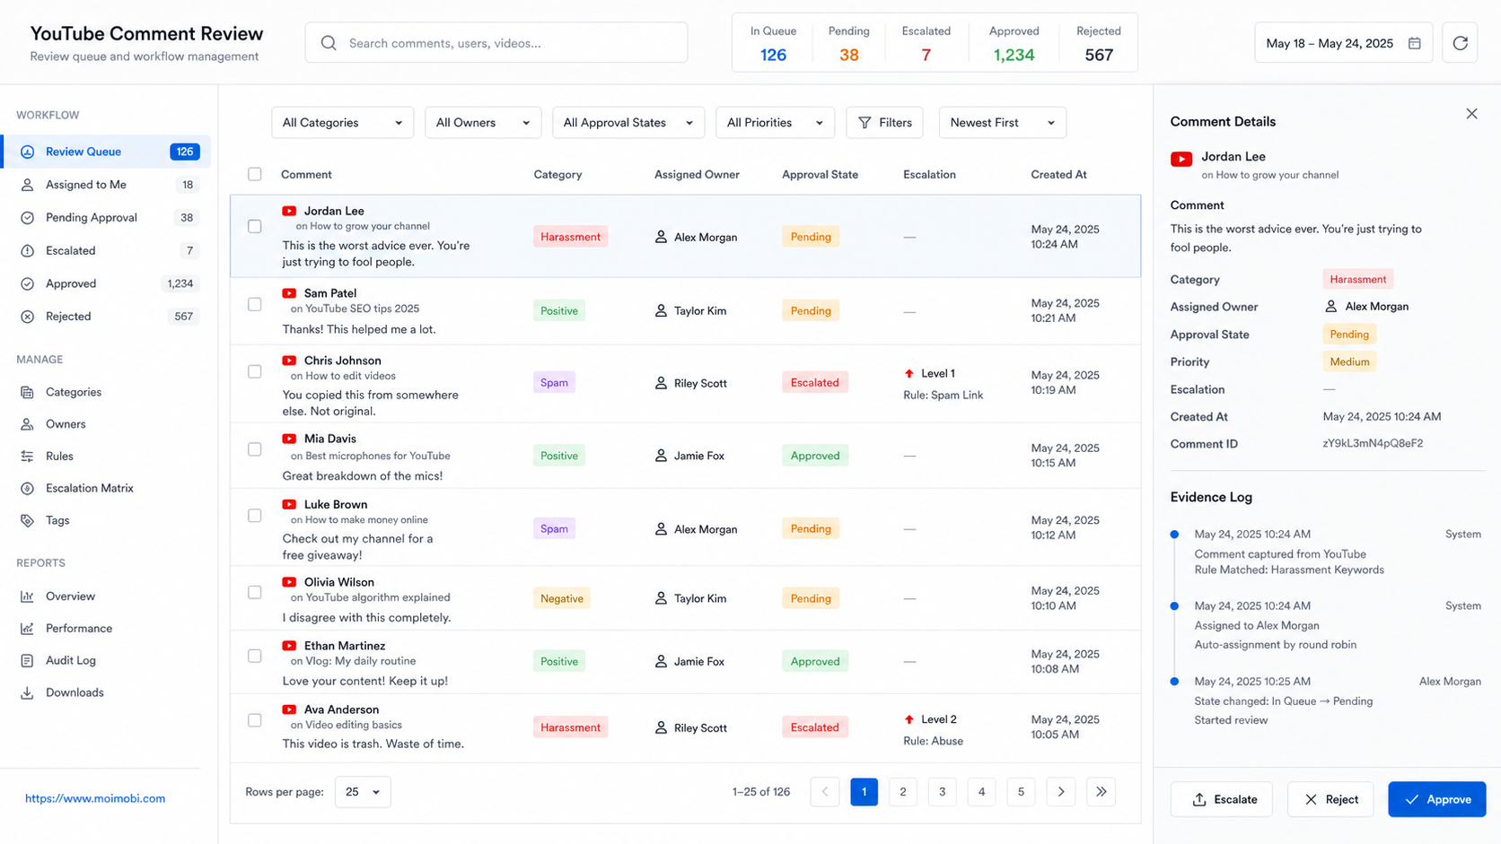This screenshot has height=844, width=1501.
Task: Open the All Categories dropdown
Action: [342, 123]
